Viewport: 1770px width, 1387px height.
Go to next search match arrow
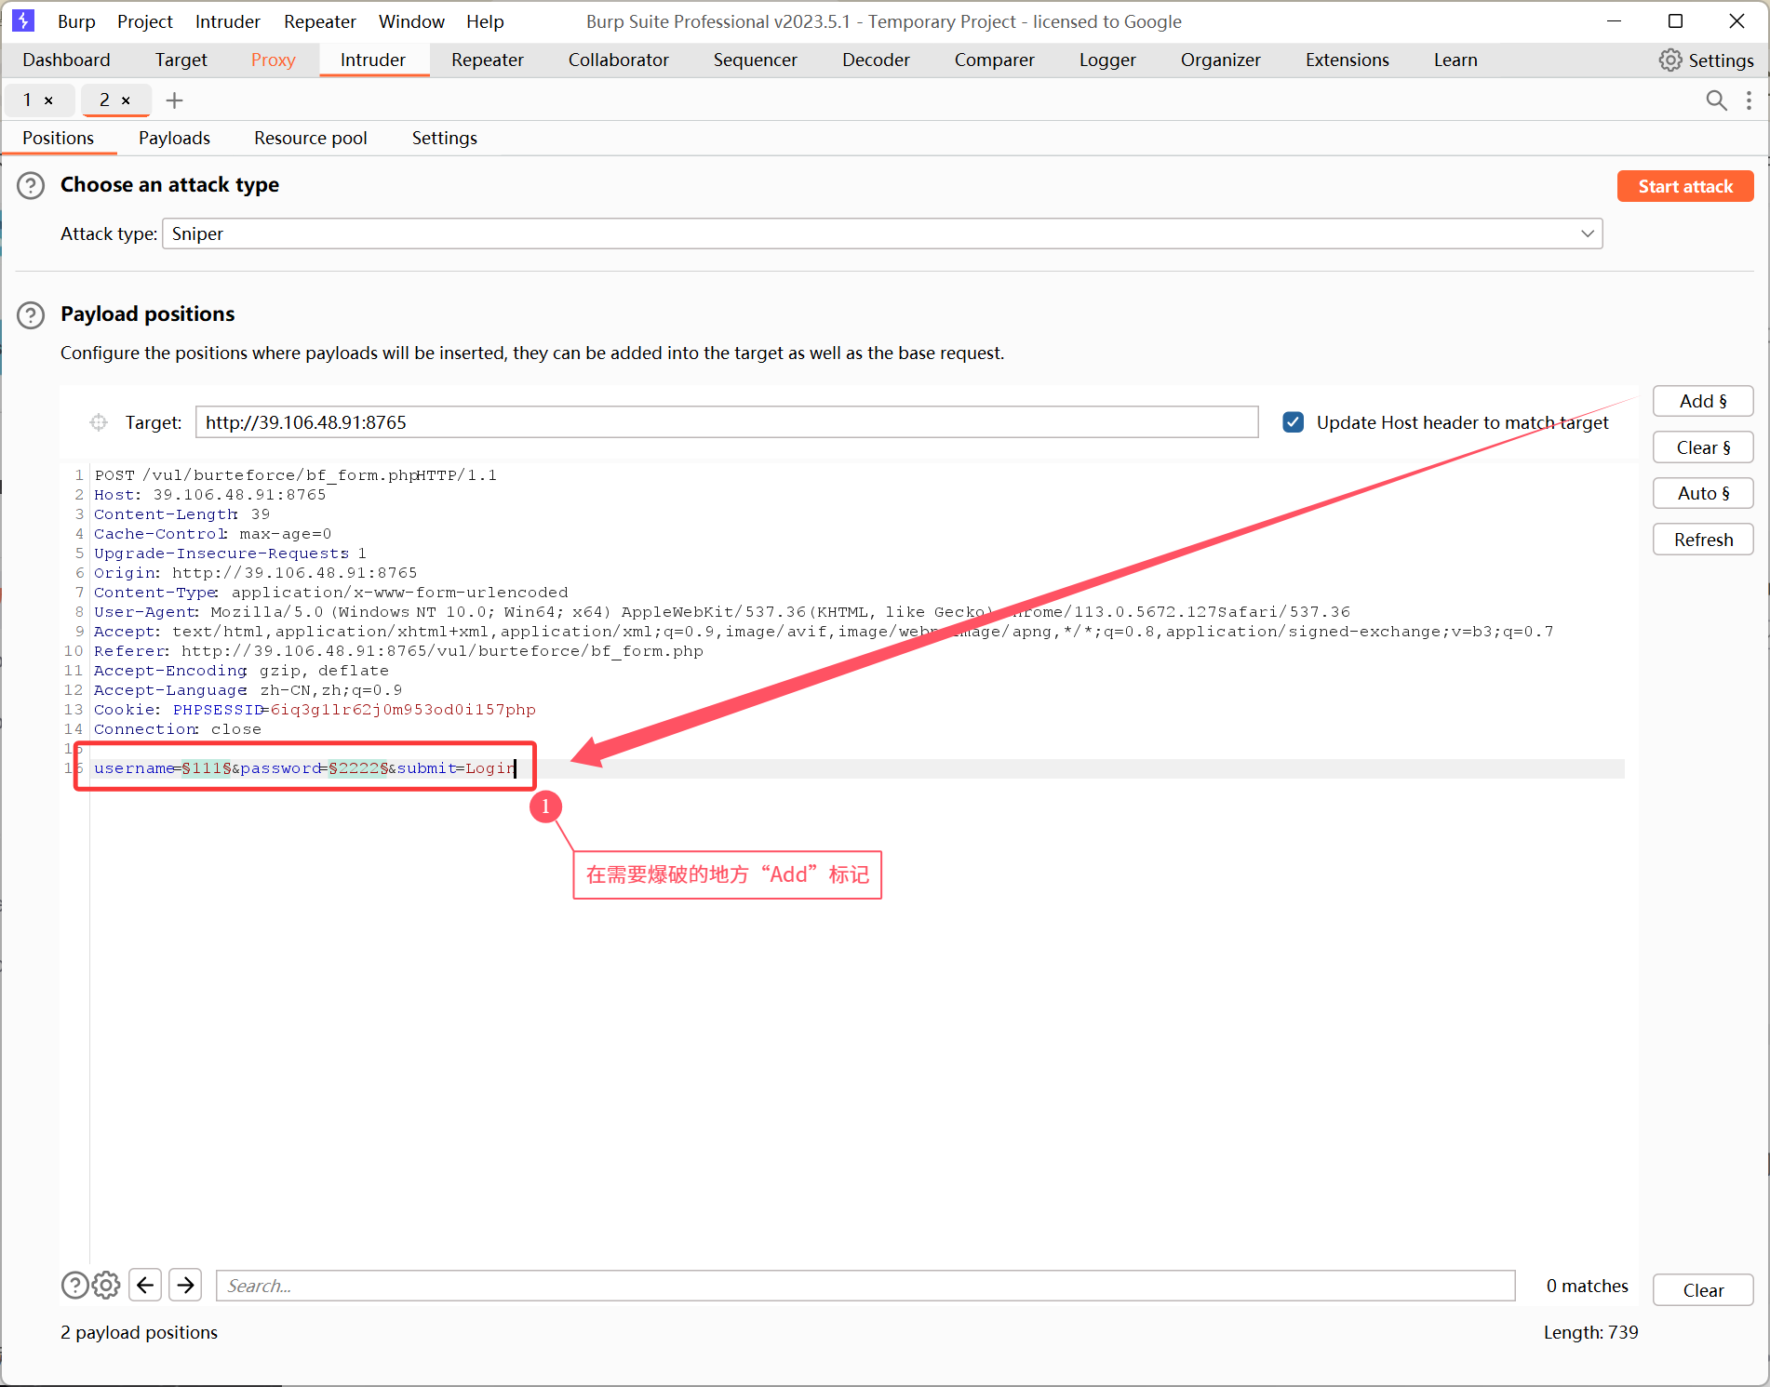[186, 1285]
